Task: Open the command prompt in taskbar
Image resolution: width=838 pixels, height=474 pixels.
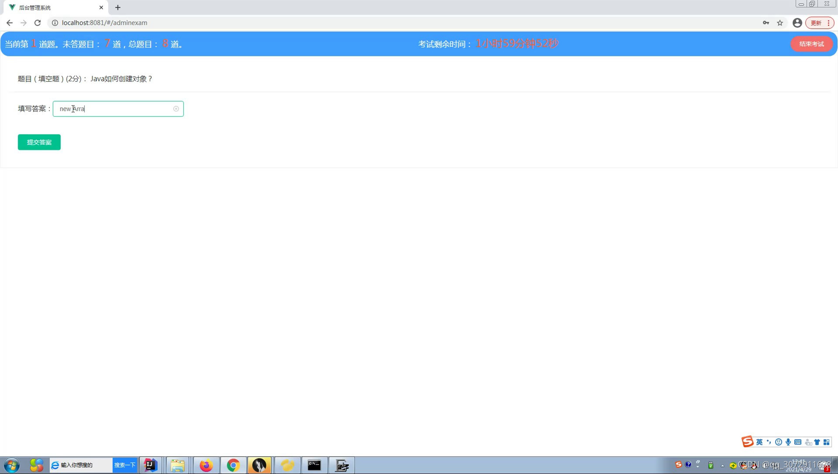Action: [314, 465]
